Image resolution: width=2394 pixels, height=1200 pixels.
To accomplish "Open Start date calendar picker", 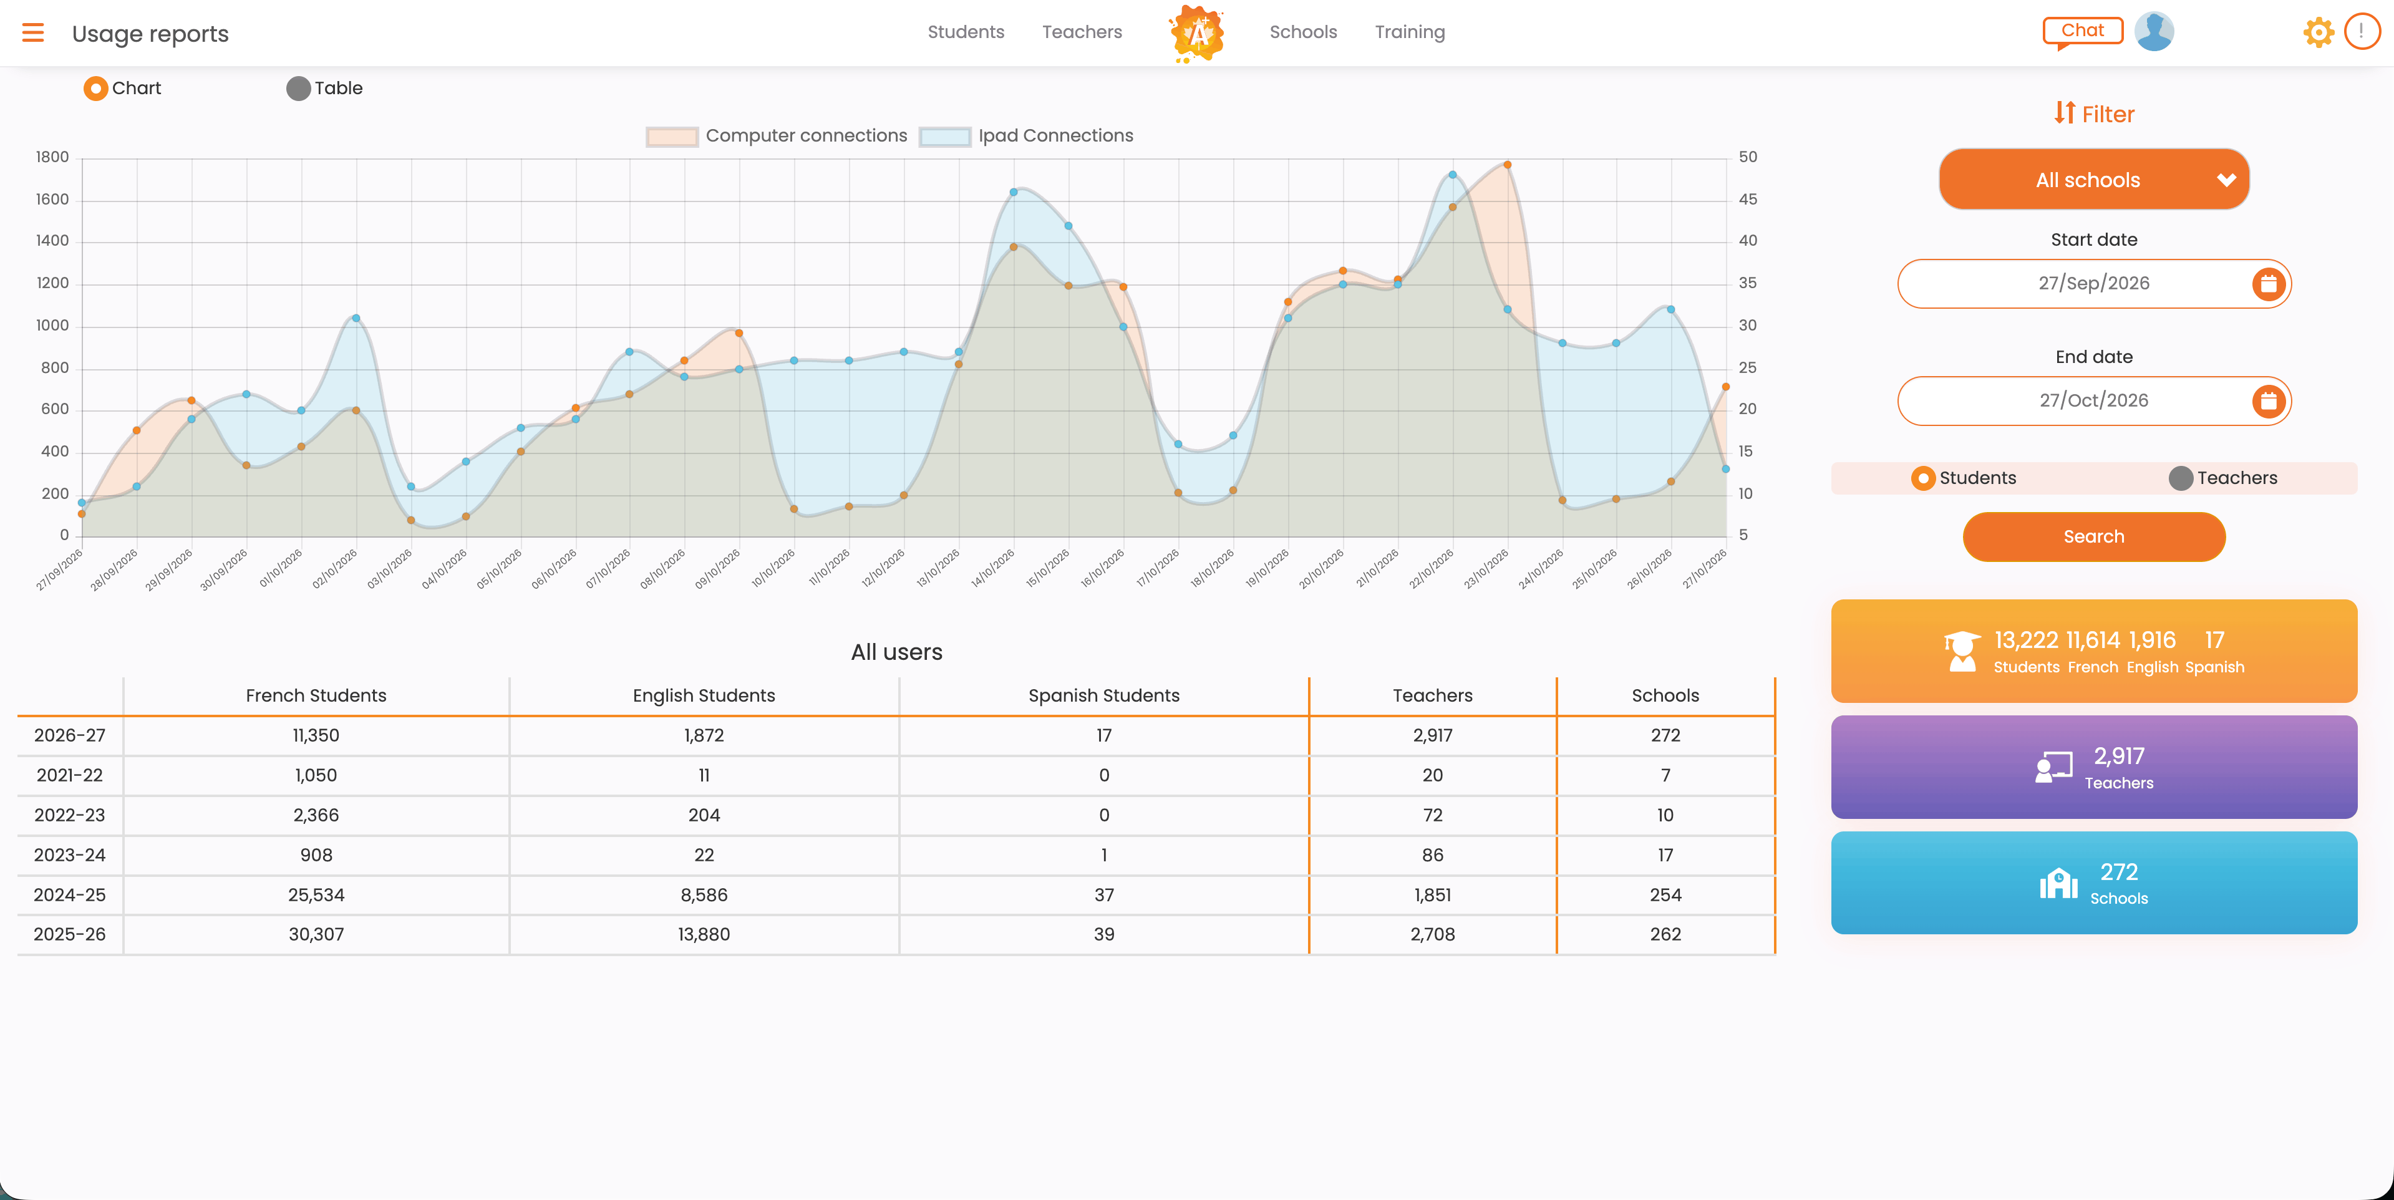I will coord(2269,284).
